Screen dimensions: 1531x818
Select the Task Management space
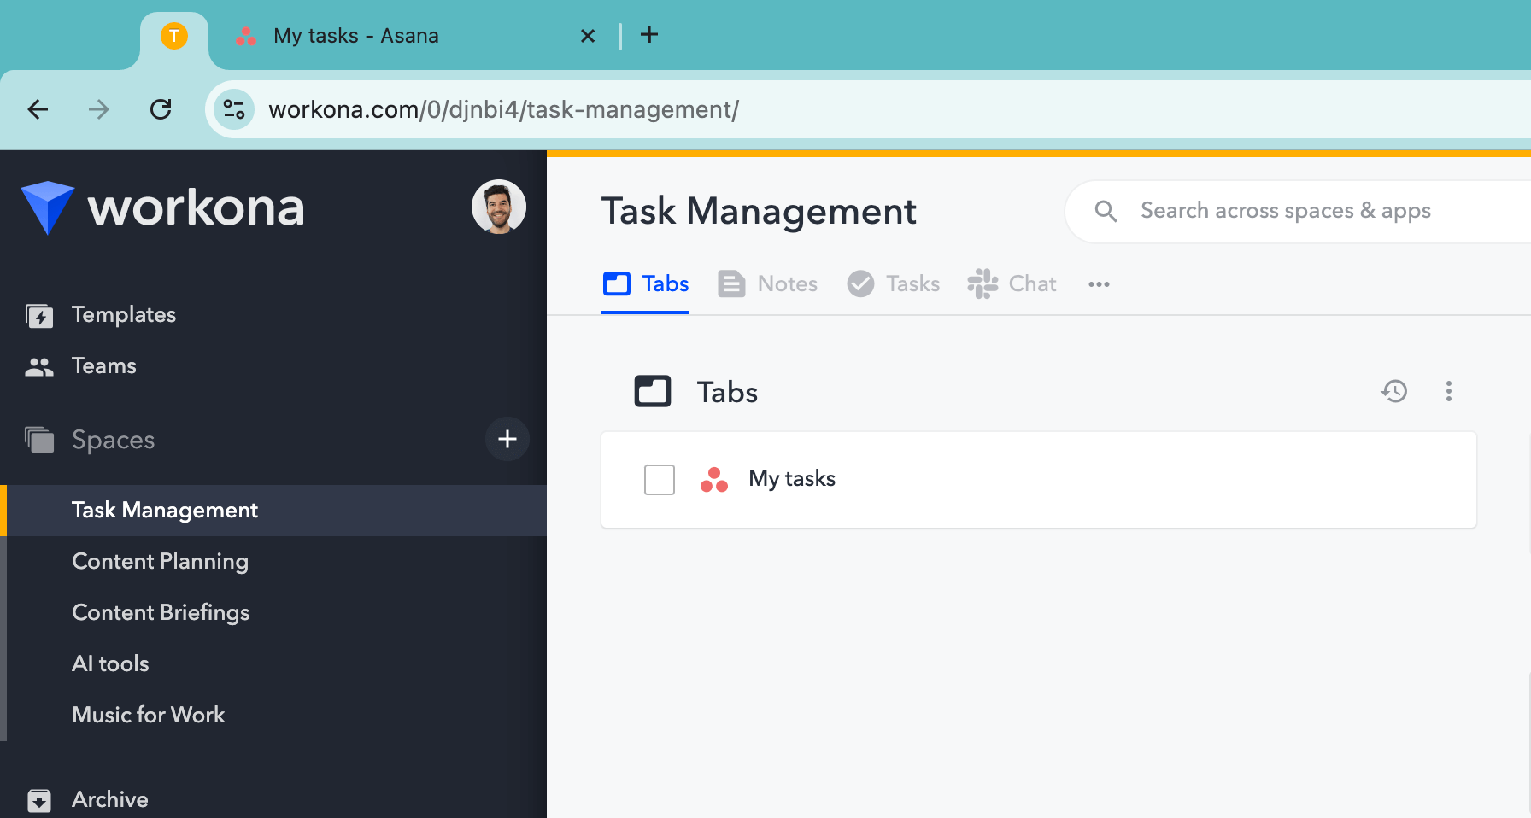click(x=273, y=511)
